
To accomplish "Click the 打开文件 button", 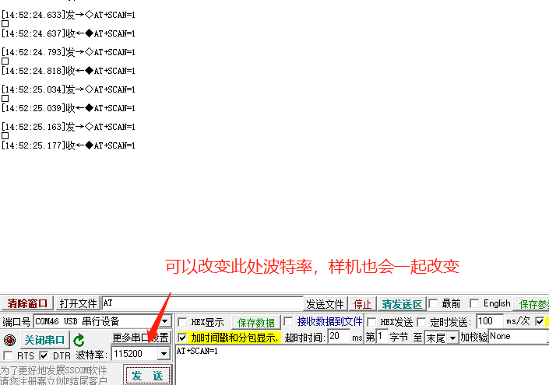I will tap(78, 303).
